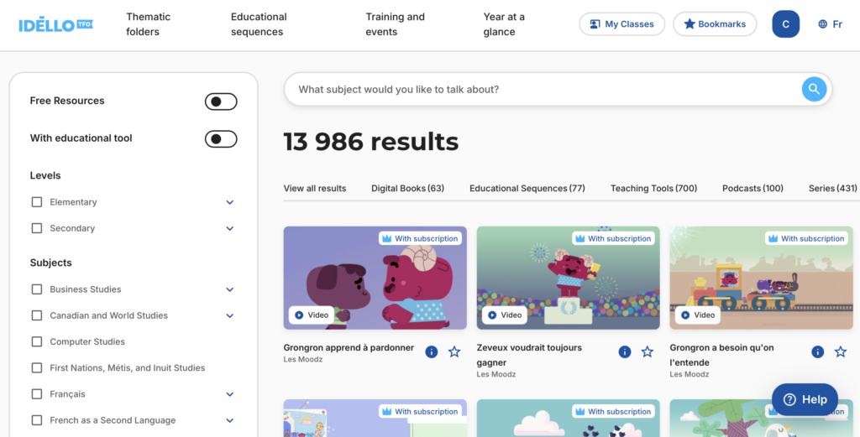The height and width of the screenshot is (437, 860).
Task: Click the Help button
Action: [x=805, y=400]
